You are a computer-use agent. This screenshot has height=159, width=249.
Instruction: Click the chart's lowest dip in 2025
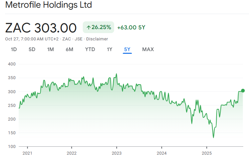[x=213, y=137]
